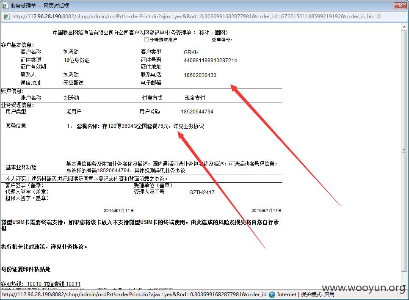
Task: Select the ID number 440981198810287214
Action: click(210, 61)
